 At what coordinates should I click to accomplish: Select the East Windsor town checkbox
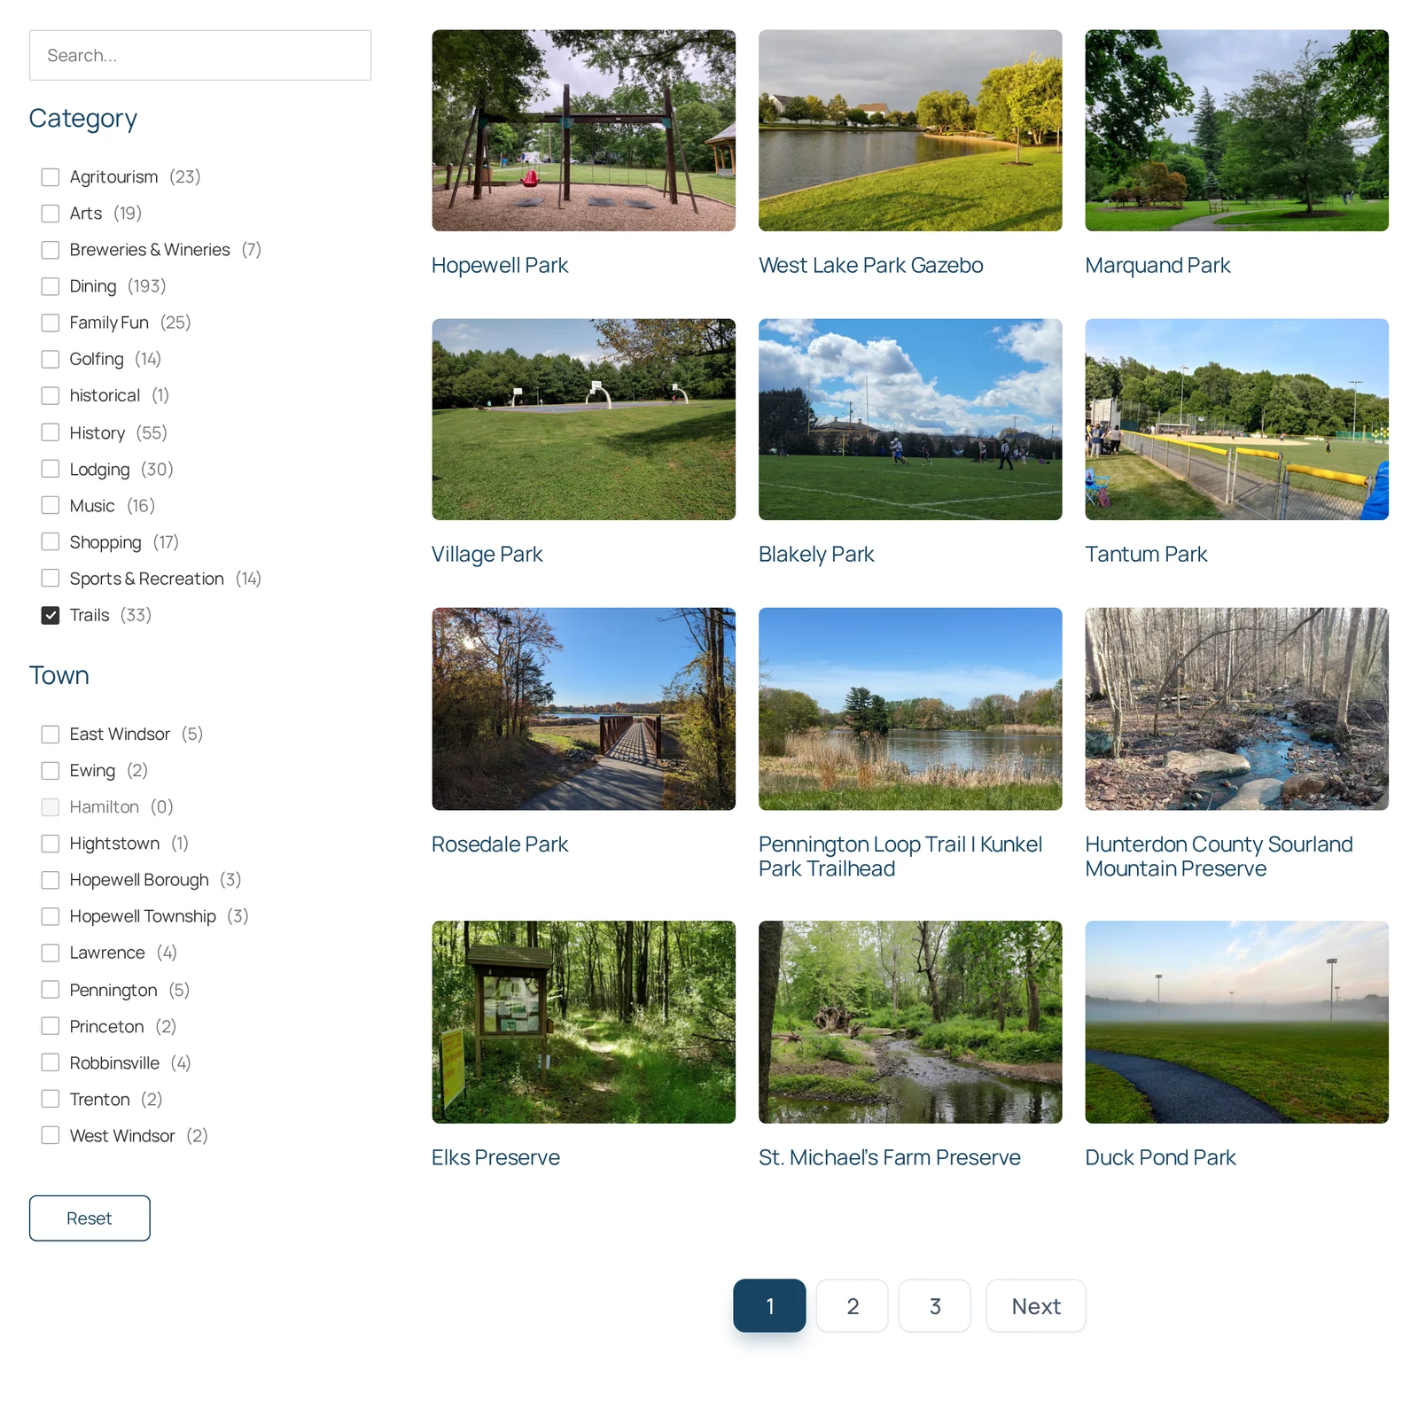click(51, 735)
